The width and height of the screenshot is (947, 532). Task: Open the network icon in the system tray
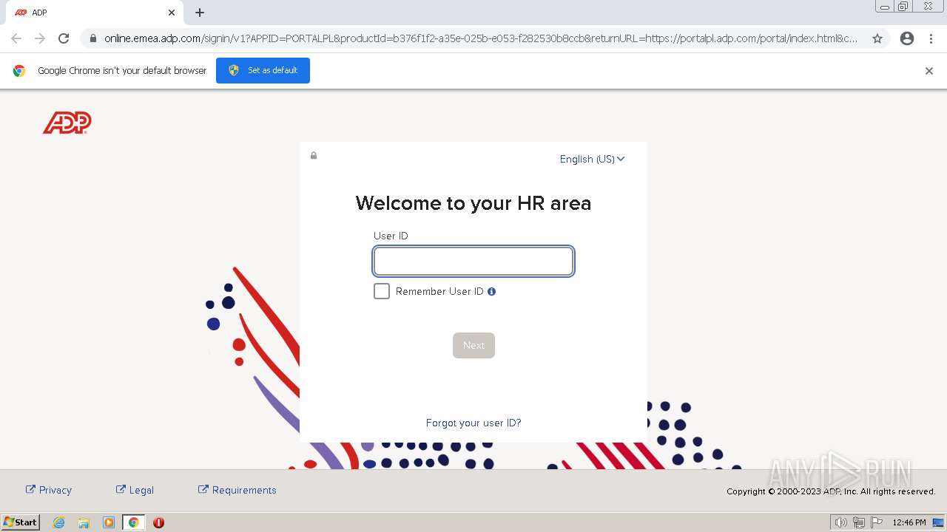point(859,522)
